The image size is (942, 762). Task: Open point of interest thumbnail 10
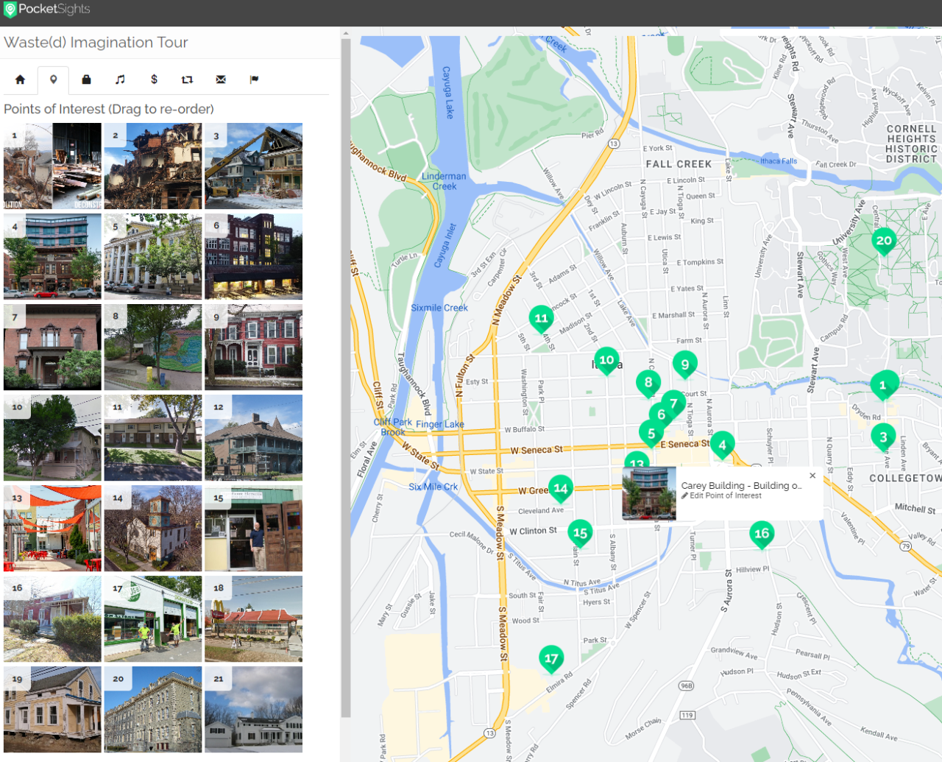52,438
